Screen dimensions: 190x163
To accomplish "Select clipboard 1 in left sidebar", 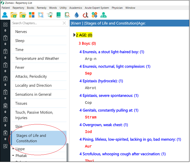I will pos(5,38).
